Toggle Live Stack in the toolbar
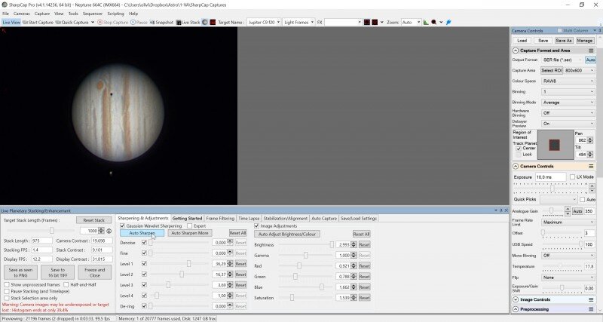 188,23
